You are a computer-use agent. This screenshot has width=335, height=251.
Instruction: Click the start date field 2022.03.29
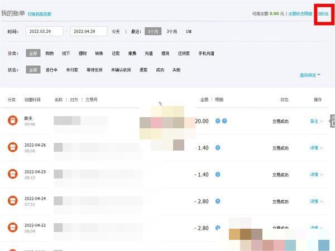pyautogui.click(x=44, y=32)
